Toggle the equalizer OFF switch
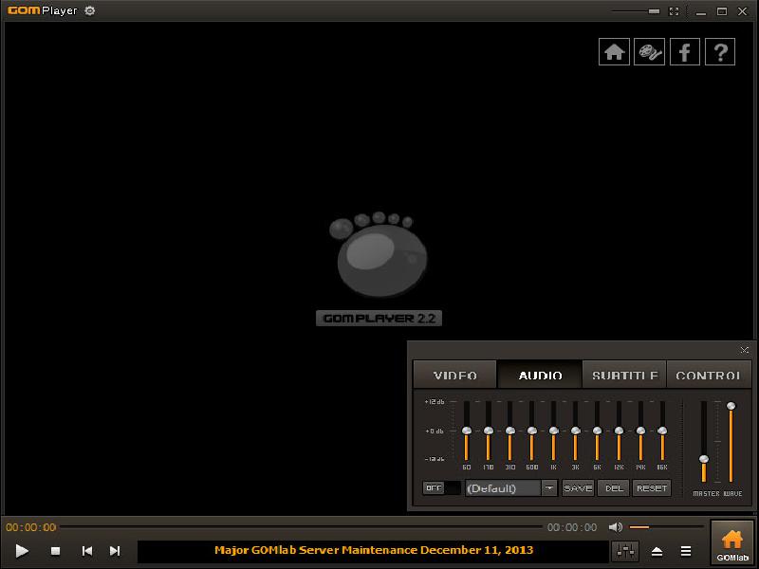The width and height of the screenshot is (759, 569). click(x=441, y=487)
